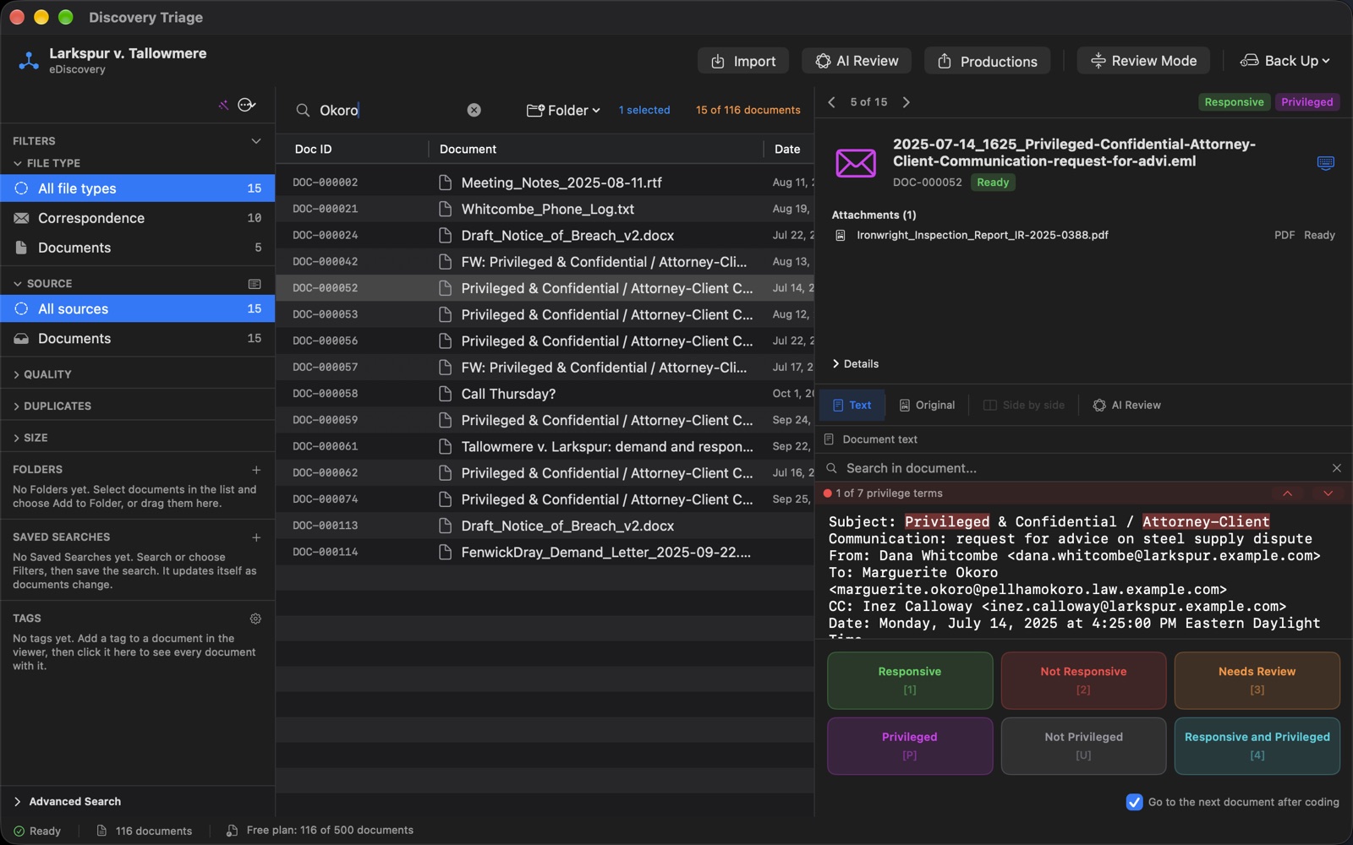Jump to previous privilege term
This screenshot has width=1353, height=845.
pos(1287,493)
